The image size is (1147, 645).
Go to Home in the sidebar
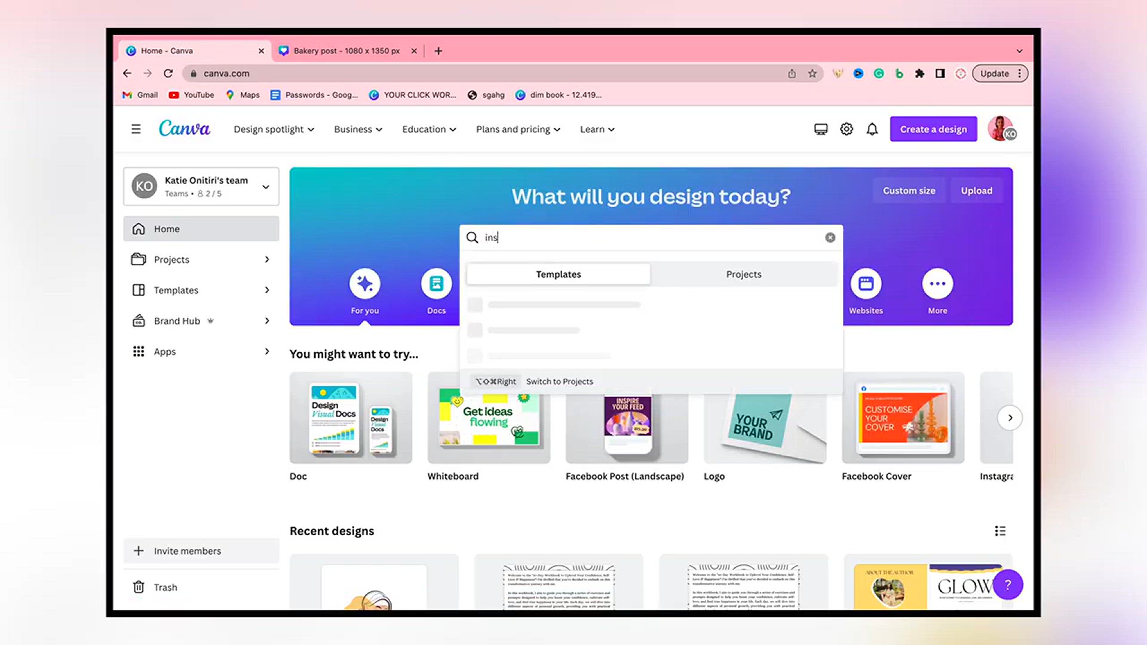coord(201,229)
